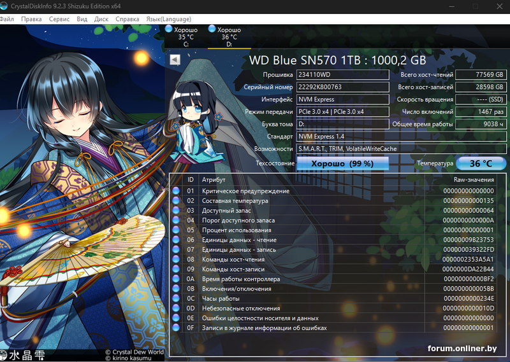The height and width of the screenshot is (362, 510).
Task: Click status icon for Критическое предупреждение
Action: click(176, 191)
